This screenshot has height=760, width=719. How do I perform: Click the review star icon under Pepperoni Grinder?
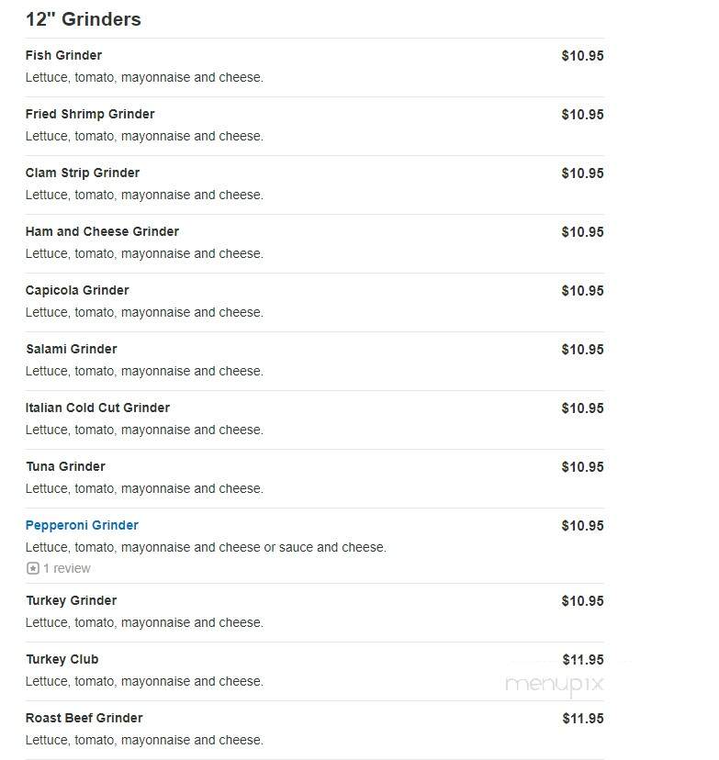click(x=32, y=568)
